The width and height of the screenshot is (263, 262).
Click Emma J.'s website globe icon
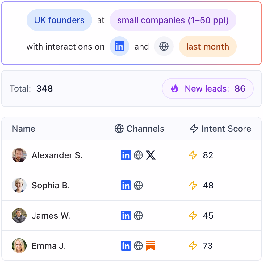tap(138, 246)
